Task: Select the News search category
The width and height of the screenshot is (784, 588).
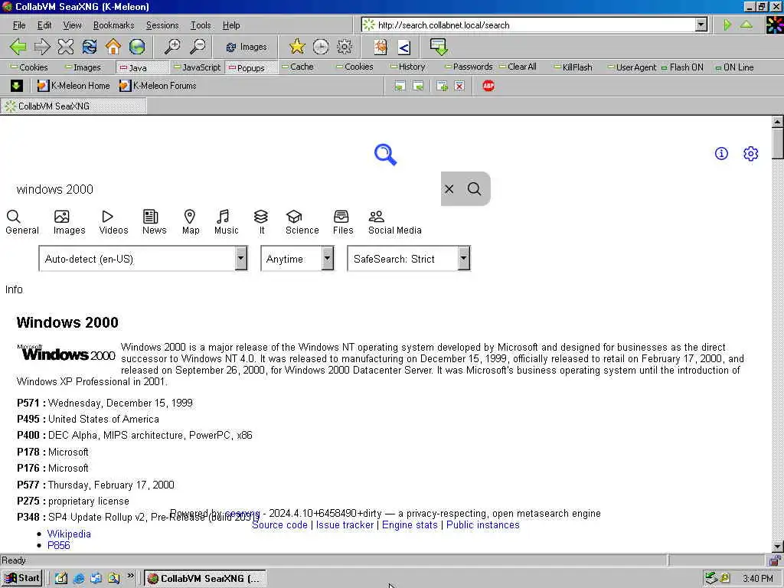Action: 154,222
